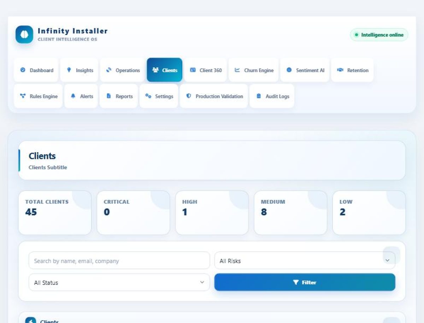Click the Insights lightbulb icon
Image resolution: width=424 pixels, height=323 pixels.
click(69, 70)
